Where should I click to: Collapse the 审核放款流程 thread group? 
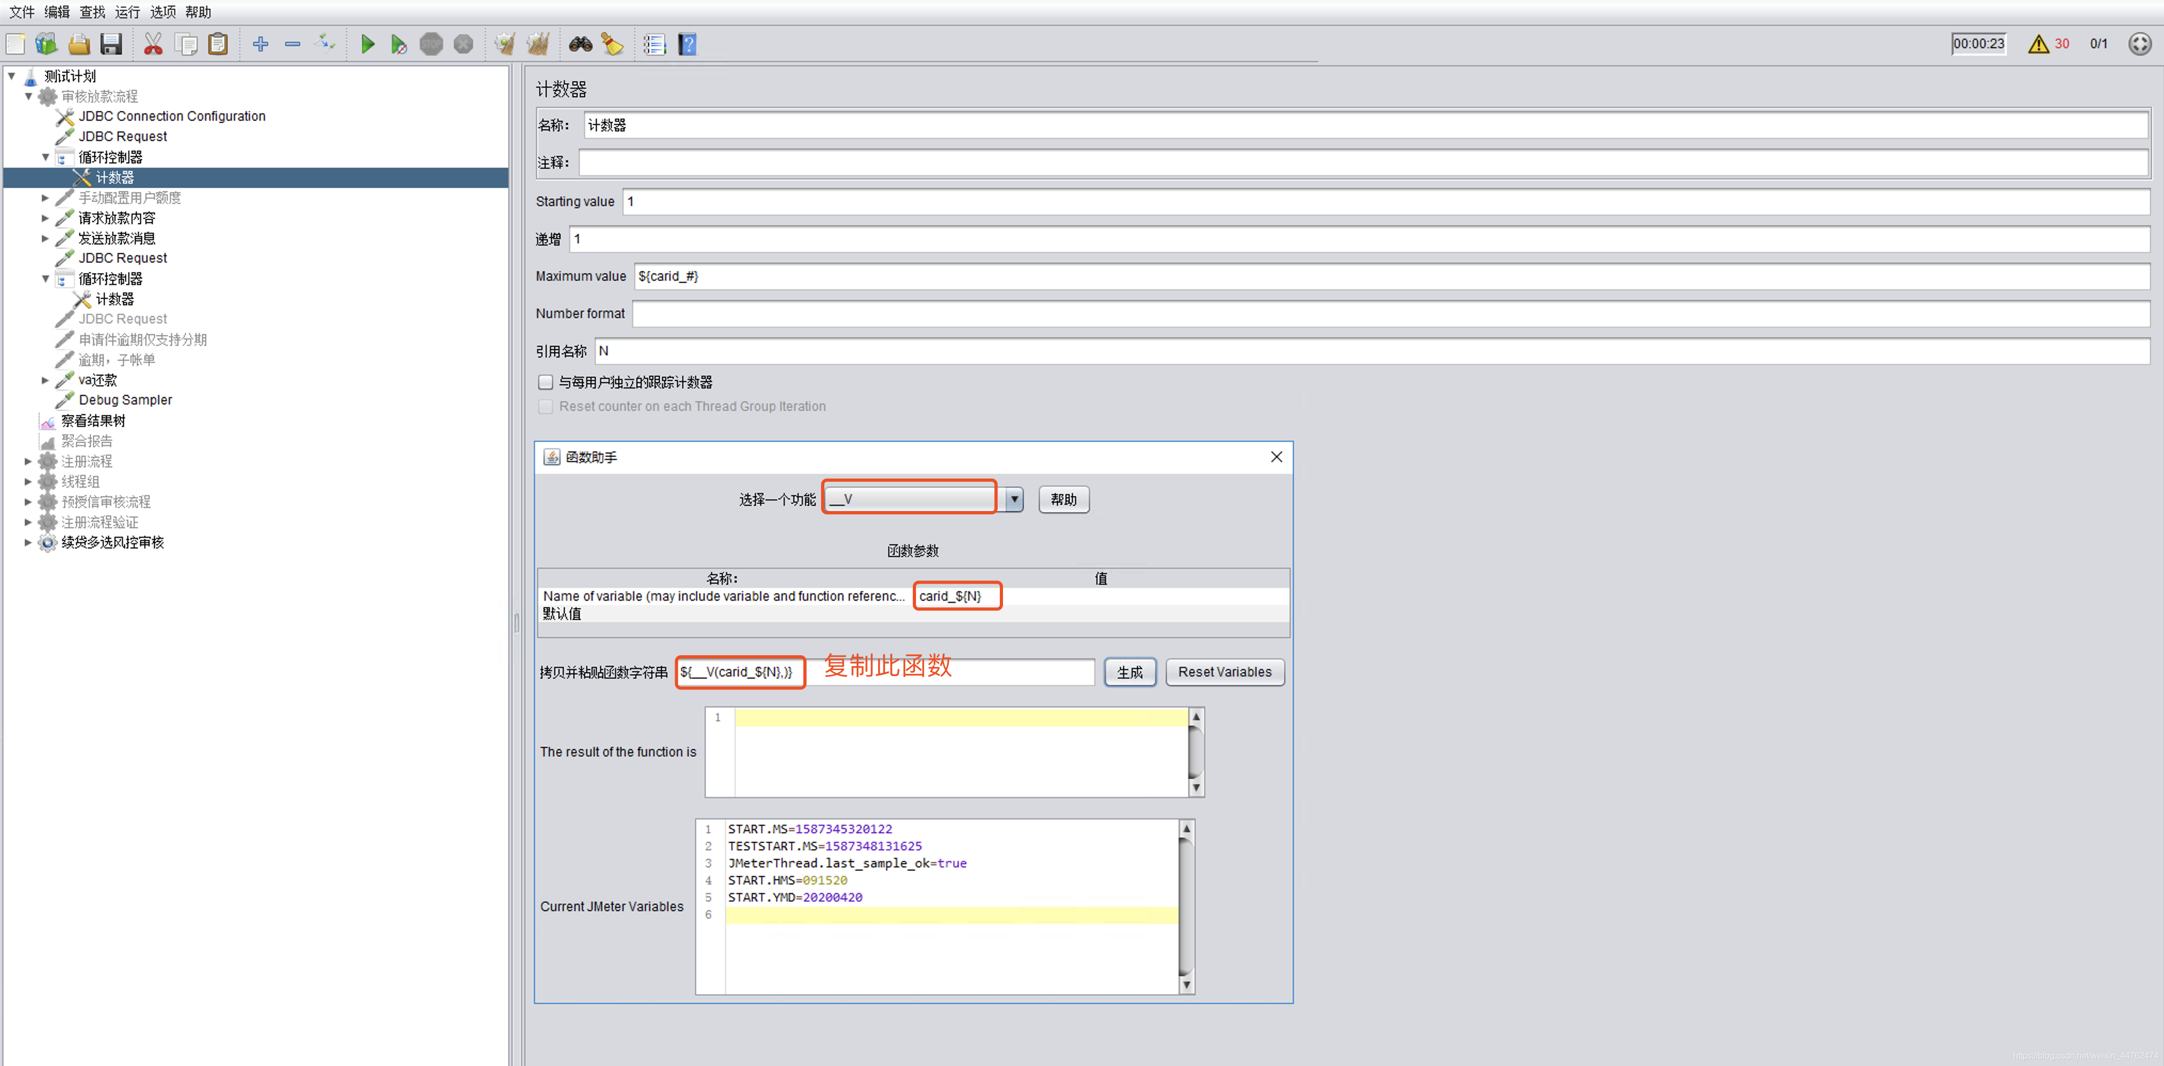pyautogui.click(x=29, y=96)
